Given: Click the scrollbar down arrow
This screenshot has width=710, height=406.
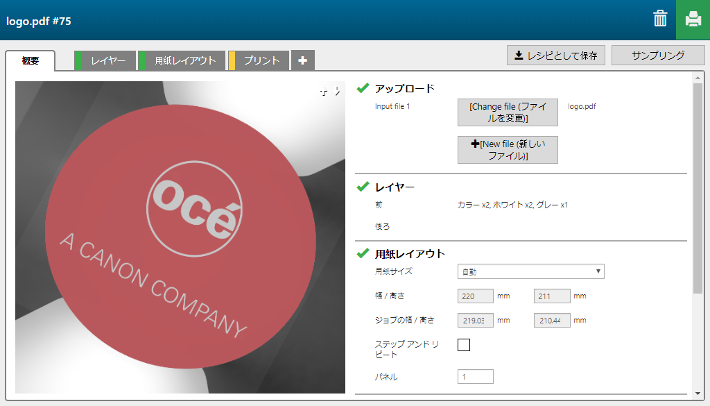Looking at the screenshot, I should [698, 394].
